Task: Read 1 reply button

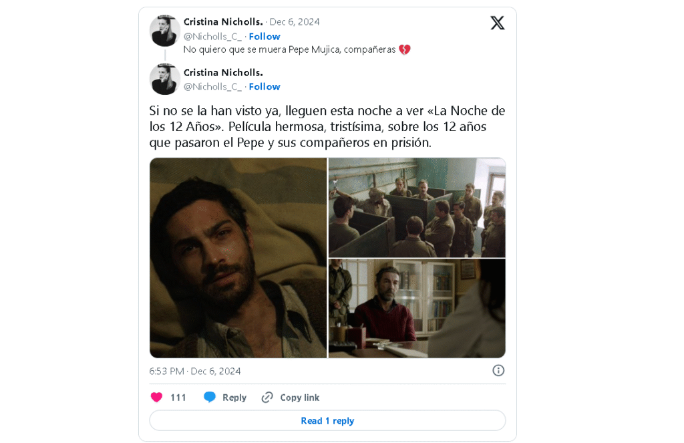Action: coord(327,421)
